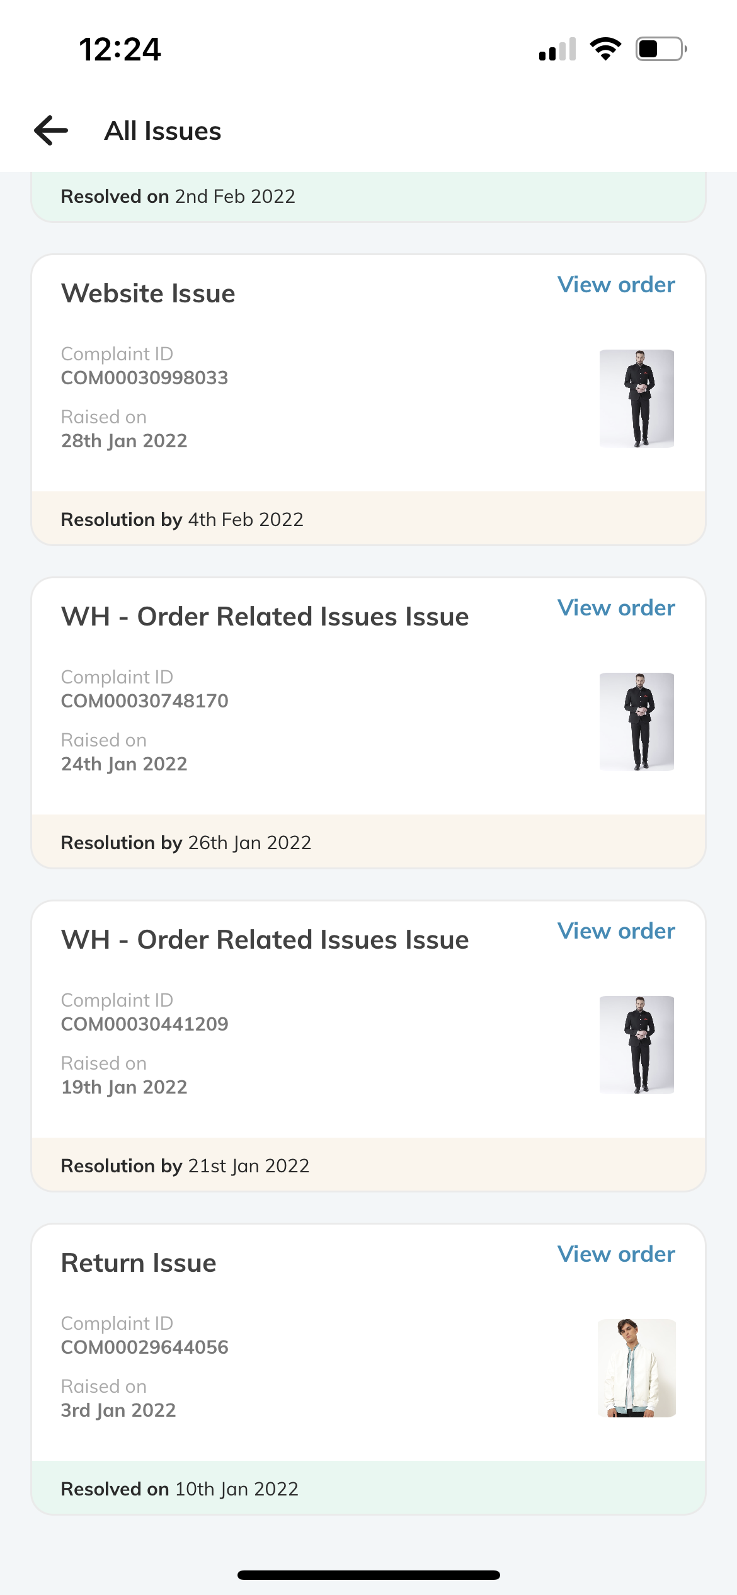737x1595 pixels.
Task: Tap the cellular signal bars icon
Action: pos(557,49)
